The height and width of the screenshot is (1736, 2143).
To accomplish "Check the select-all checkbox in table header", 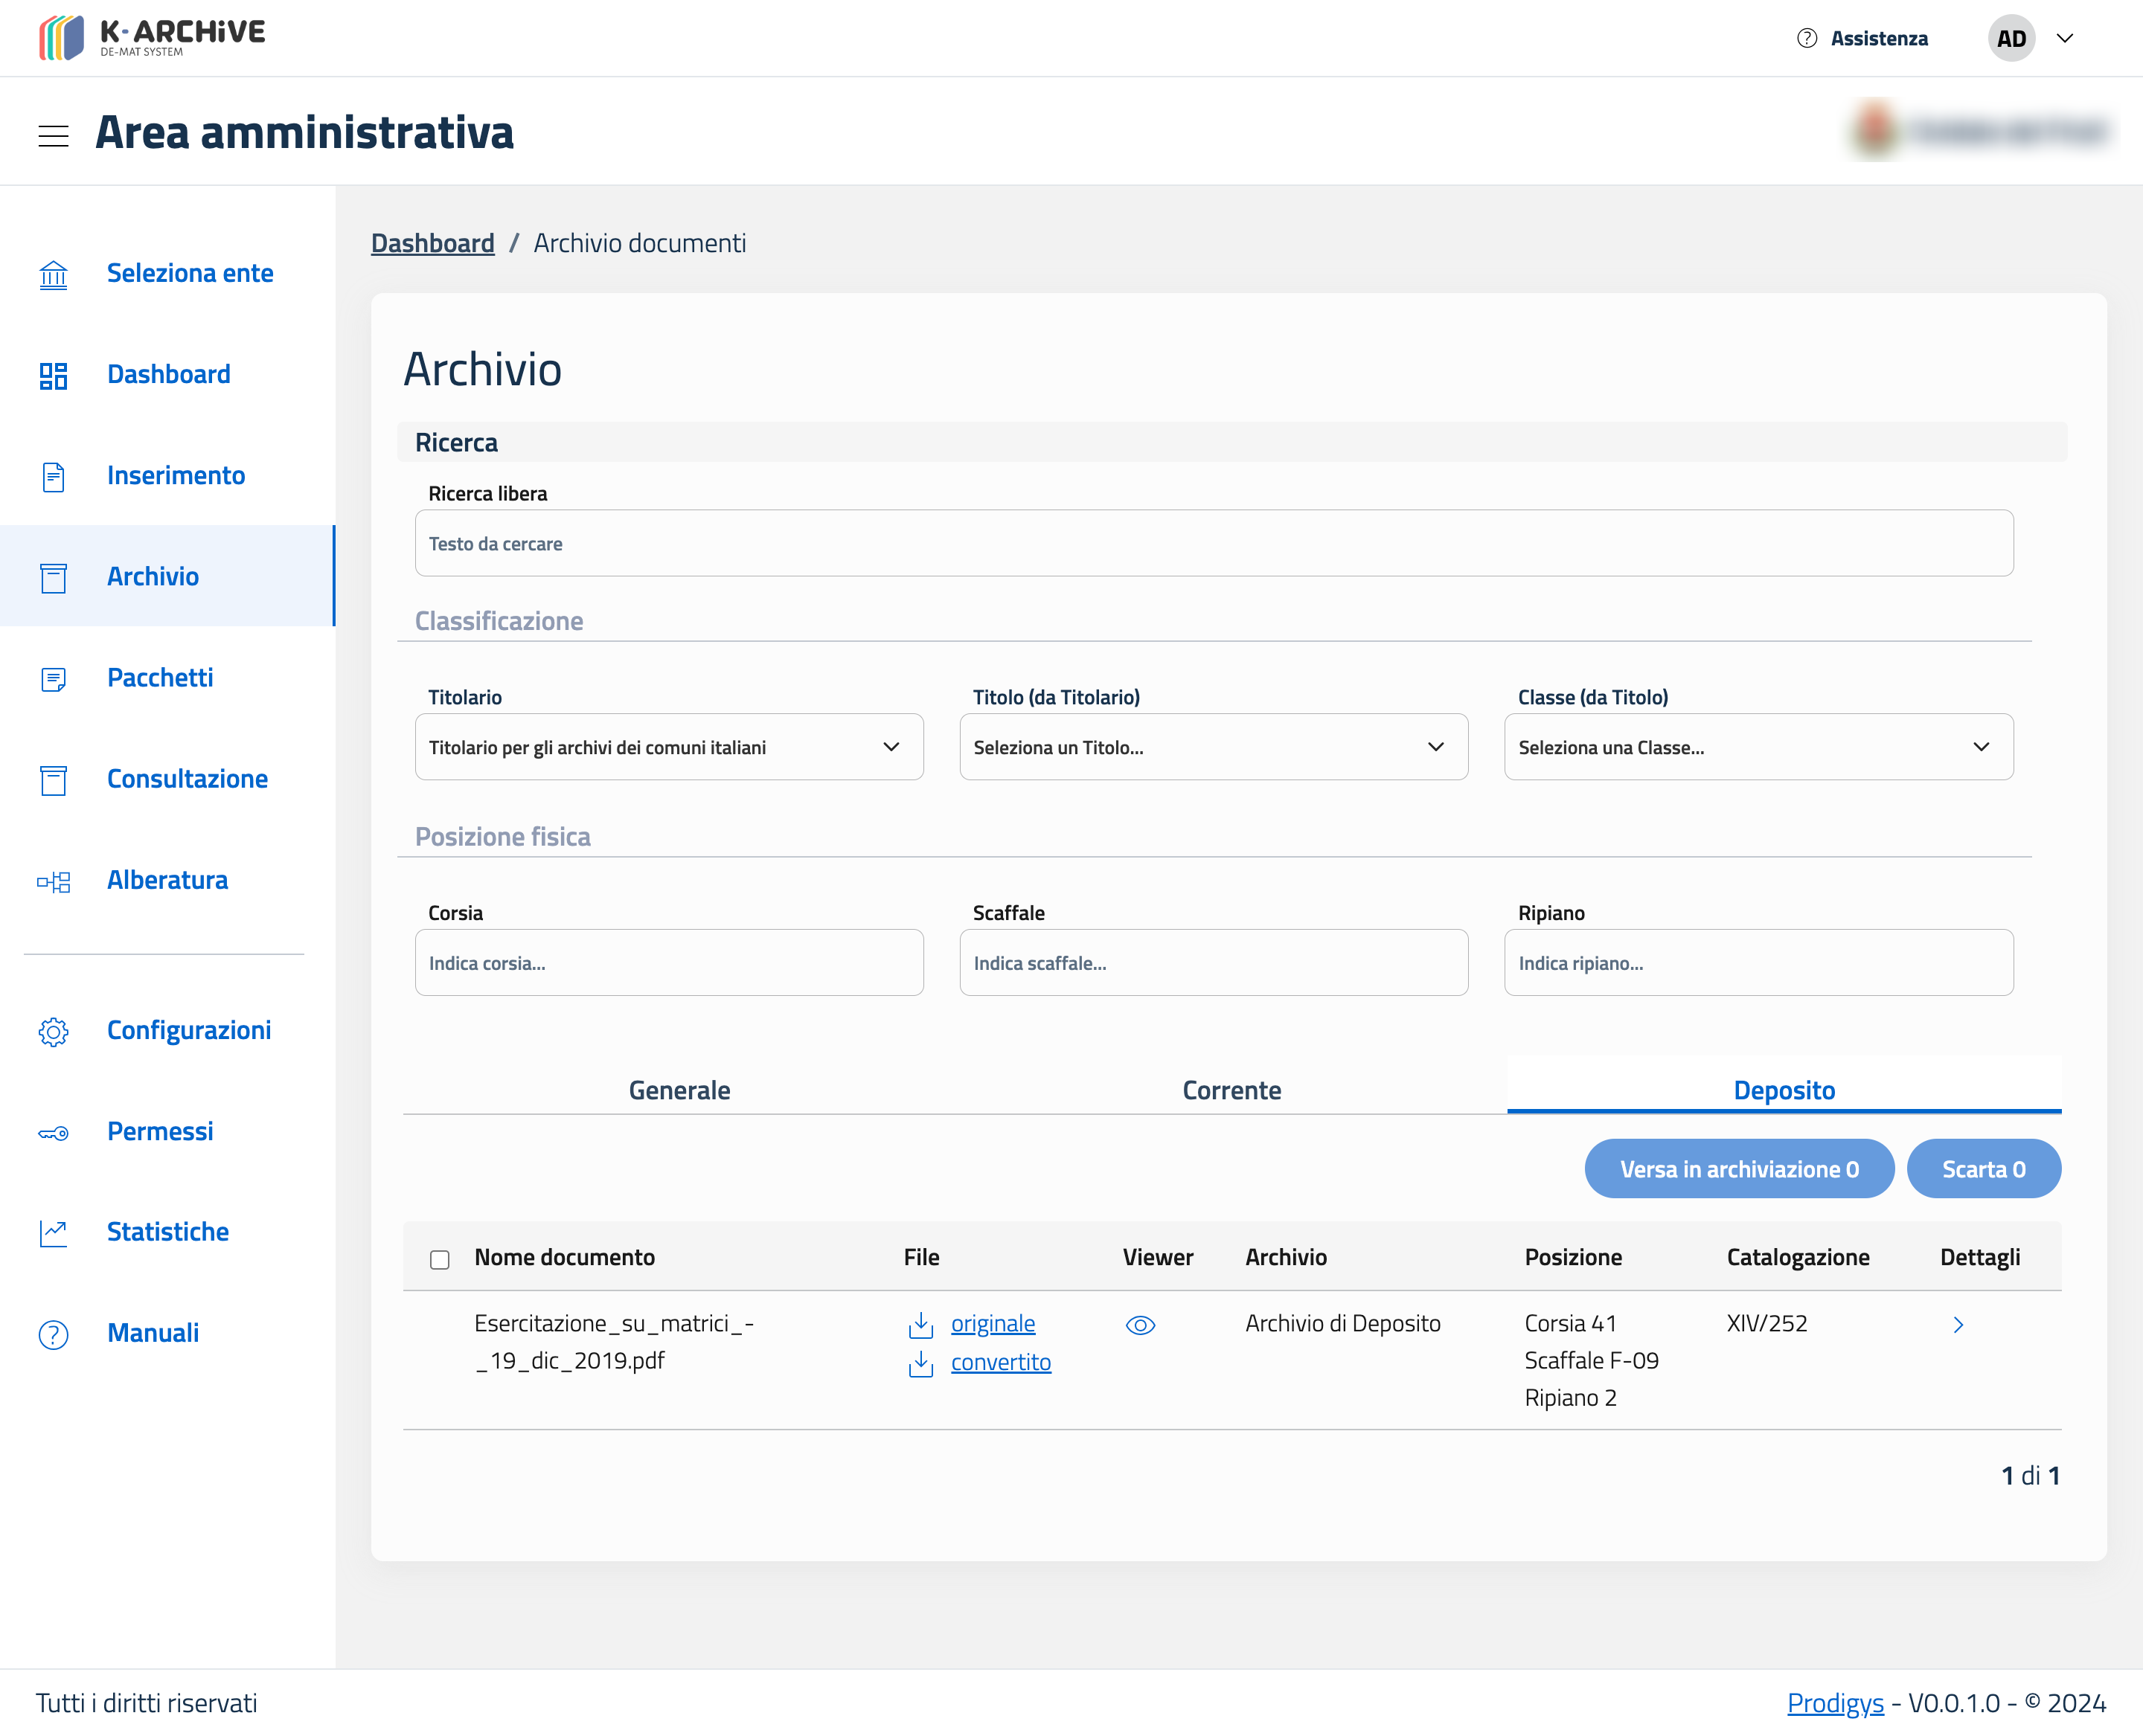I will pos(439,1259).
